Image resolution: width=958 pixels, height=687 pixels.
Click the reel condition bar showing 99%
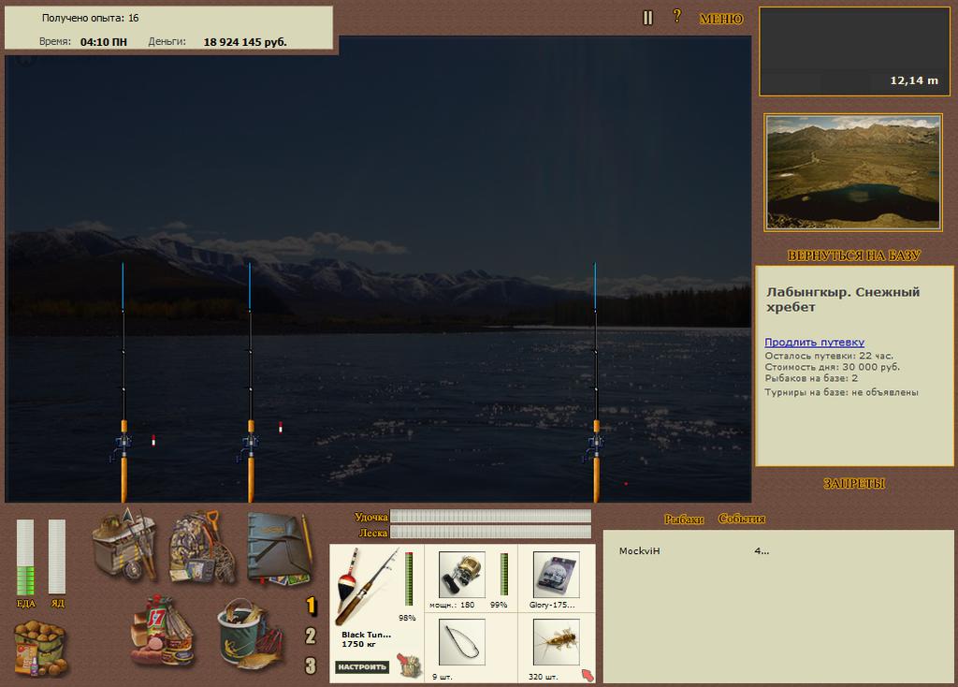point(504,574)
